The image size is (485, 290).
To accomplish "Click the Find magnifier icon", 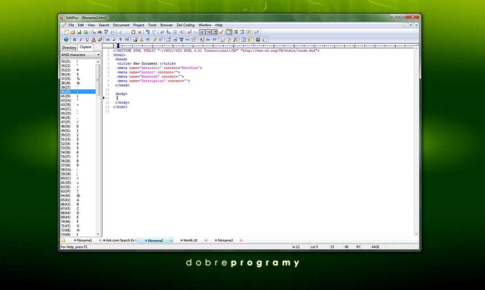I will coord(162,32).
